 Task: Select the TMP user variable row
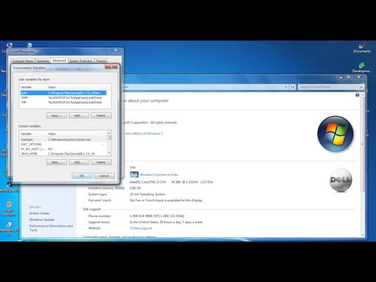[x=63, y=102]
